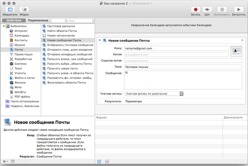248x166 pixels.
Task: Click the Остановить stop button
Action: [x=222, y=9]
